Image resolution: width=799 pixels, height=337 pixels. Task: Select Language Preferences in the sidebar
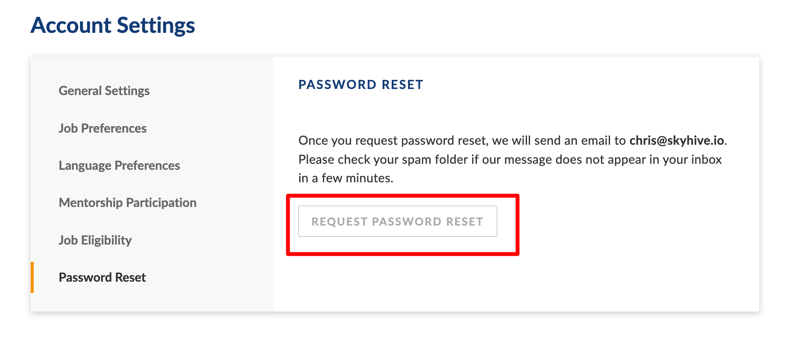(x=119, y=165)
